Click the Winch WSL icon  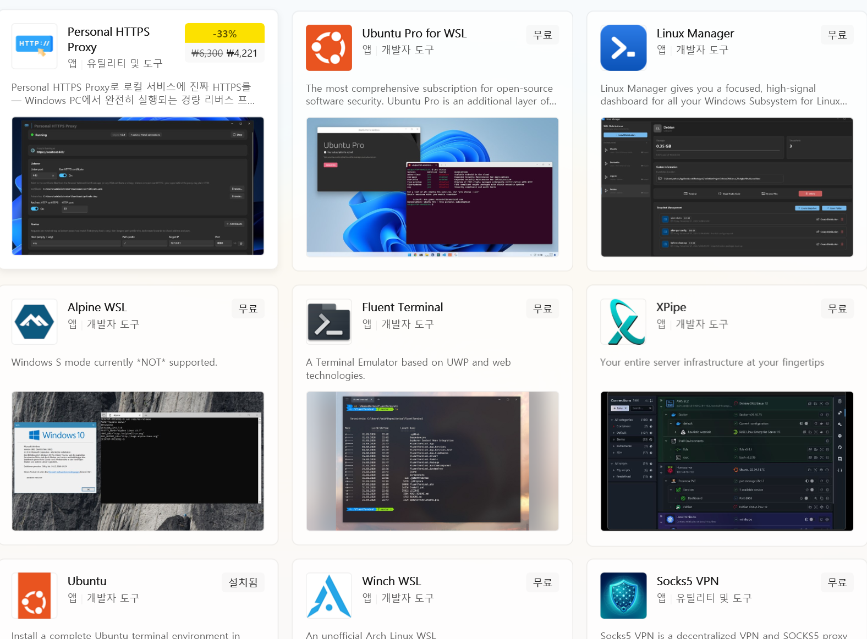[329, 596]
